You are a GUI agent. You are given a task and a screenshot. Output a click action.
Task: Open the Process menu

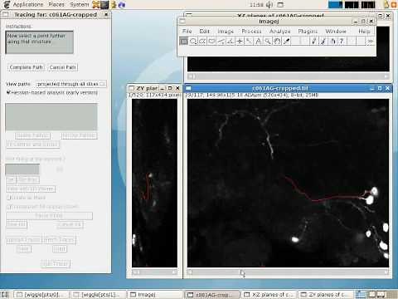pyautogui.click(x=251, y=31)
